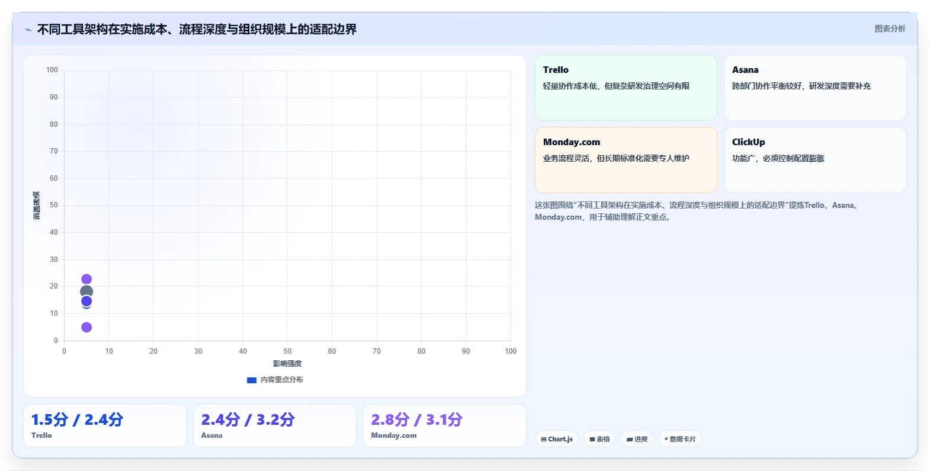Click the 覆盖规模 y-axis title
Screen dimensions: 930x471
pyautogui.click(x=37, y=206)
